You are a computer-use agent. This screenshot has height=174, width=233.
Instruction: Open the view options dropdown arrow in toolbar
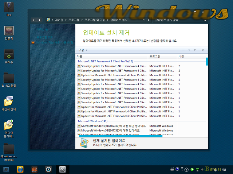point(189,50)
